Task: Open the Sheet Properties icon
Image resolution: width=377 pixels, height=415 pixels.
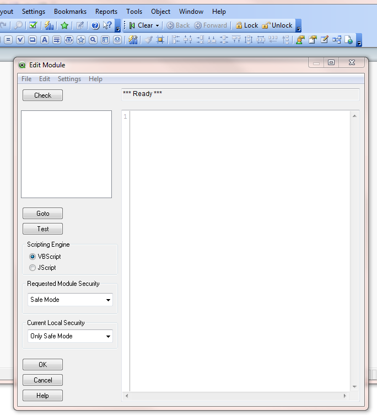Action: point(313,40)
